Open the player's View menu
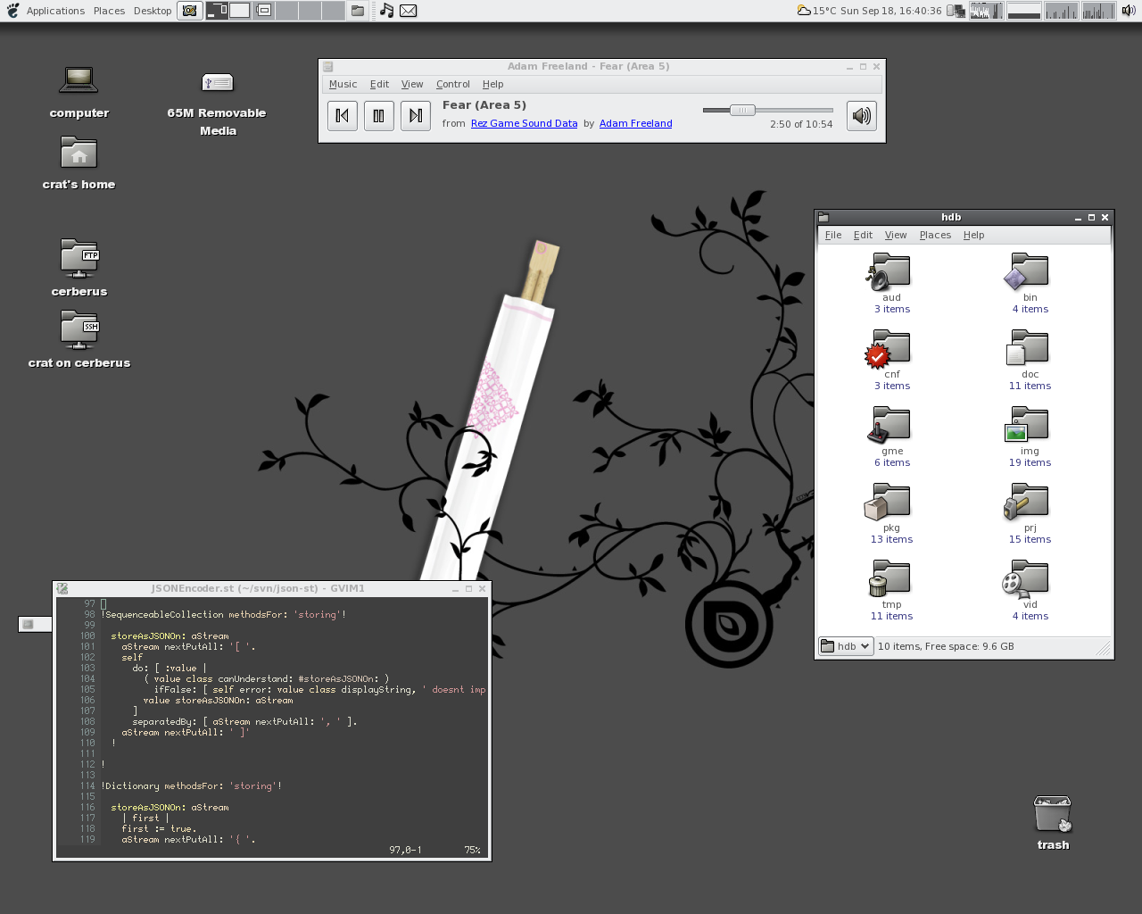The height and width of the screenshot is (914, 1142). 412,84
